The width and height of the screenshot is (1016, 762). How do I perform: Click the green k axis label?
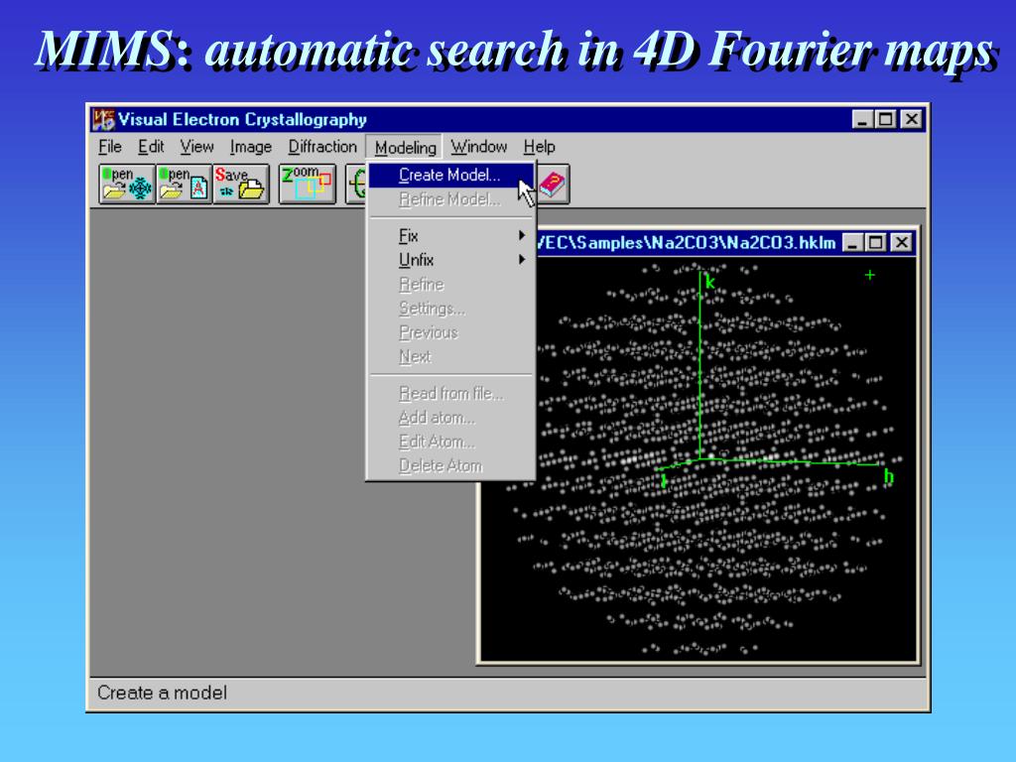[710, 283]
